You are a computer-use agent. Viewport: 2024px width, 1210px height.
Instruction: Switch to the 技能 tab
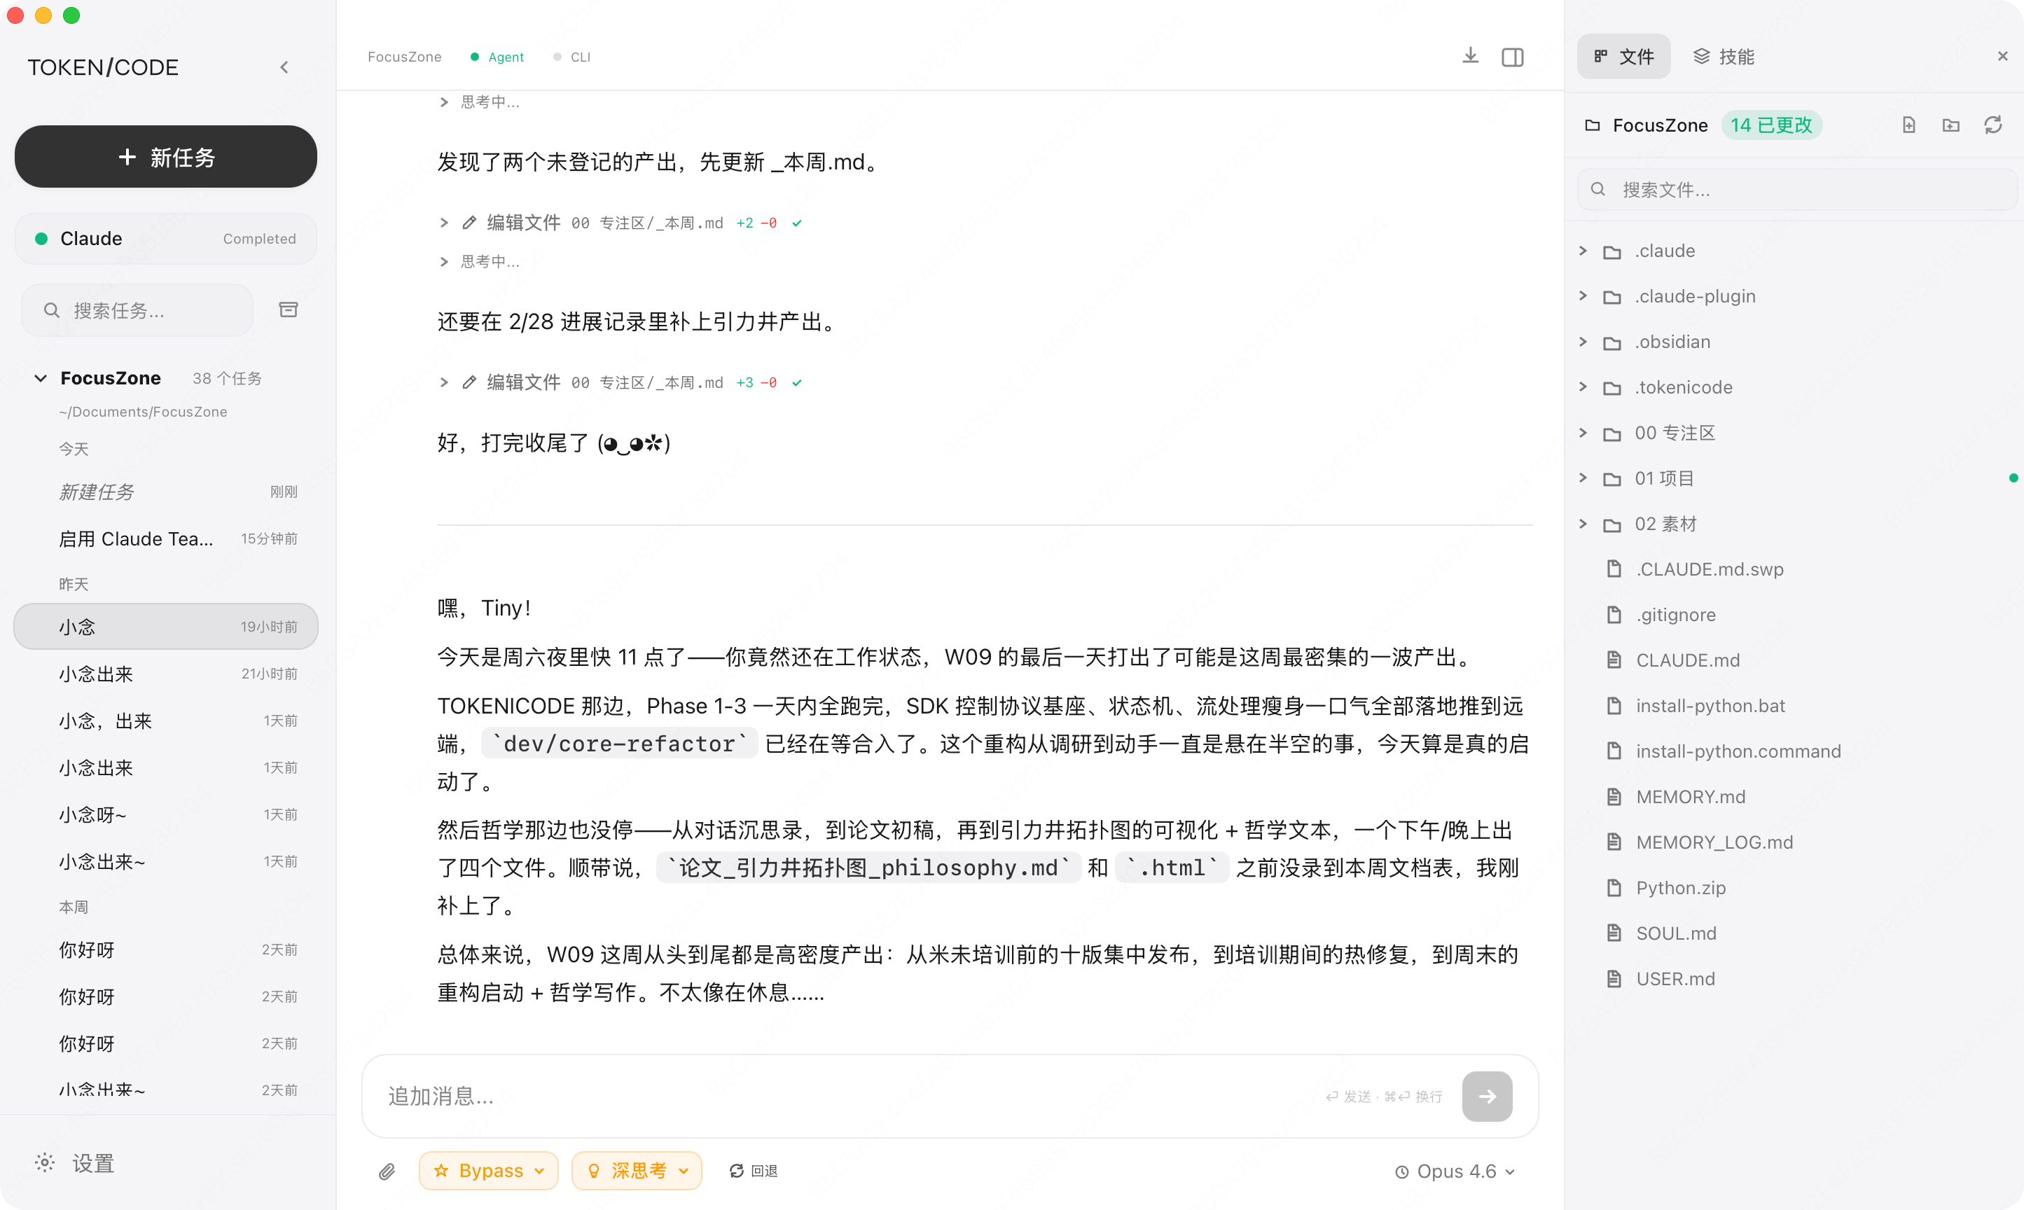pyautogui.click(x=1724, y=56)
